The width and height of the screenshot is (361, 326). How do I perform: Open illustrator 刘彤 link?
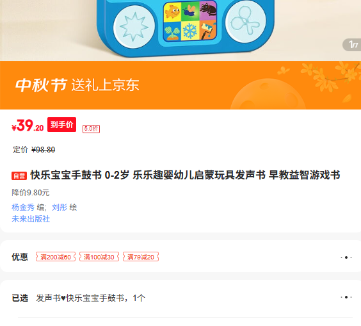[x=60, y=208]
